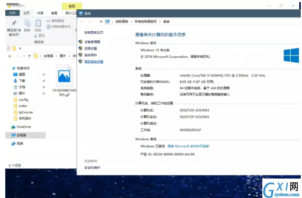
Task: Click 图片 in Explorer address path
Action: [63, 56]
